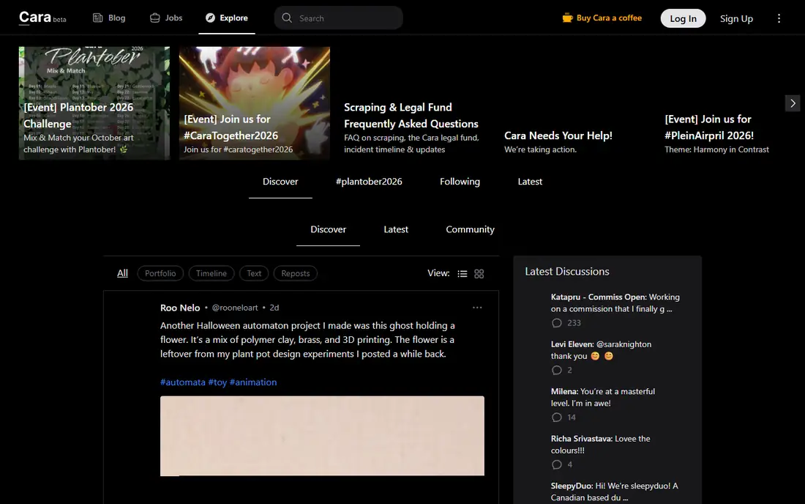Click the Latest Discussions heading
The height and width of the screenshot is (504, 805).
pyautogui.click(x=566, y=272)
